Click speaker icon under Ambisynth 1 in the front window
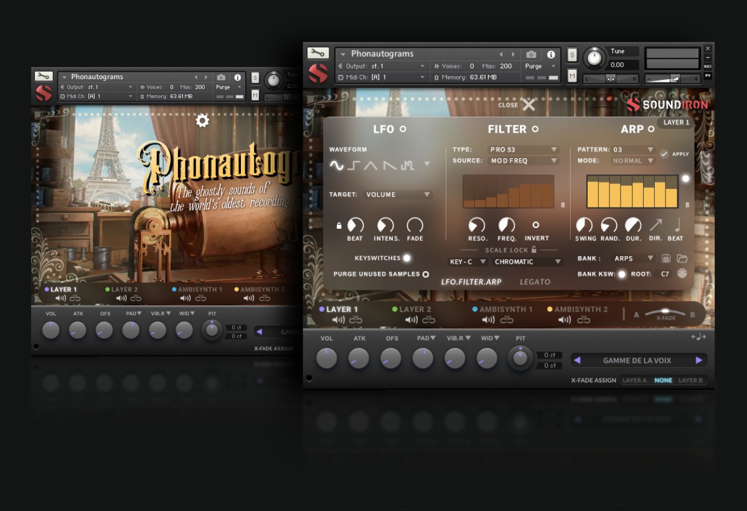This screenshot has height=511, width=747. pyautogui.click(x=489, y=320)
